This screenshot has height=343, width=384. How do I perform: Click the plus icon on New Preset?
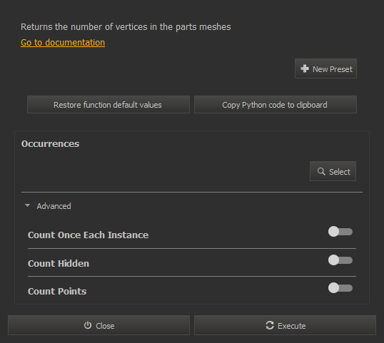[304, 68]
